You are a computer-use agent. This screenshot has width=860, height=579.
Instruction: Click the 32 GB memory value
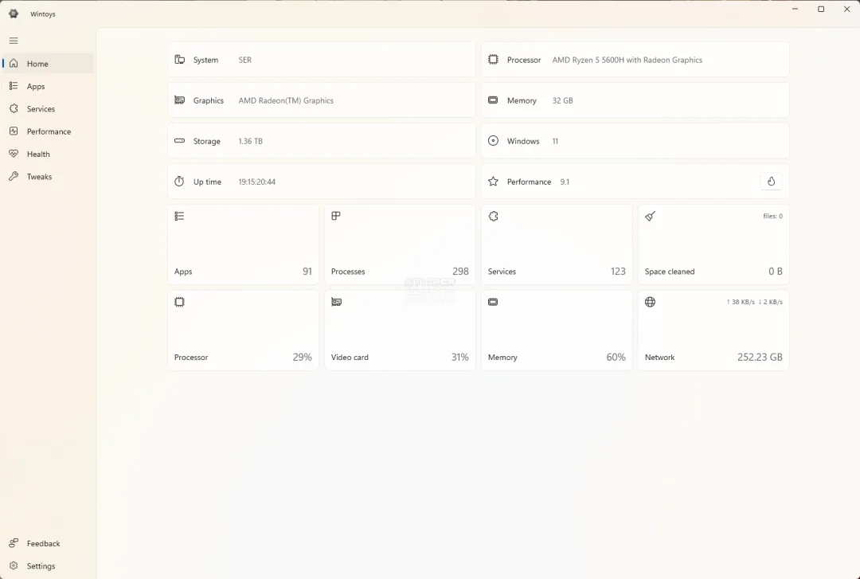coord(563,100)
